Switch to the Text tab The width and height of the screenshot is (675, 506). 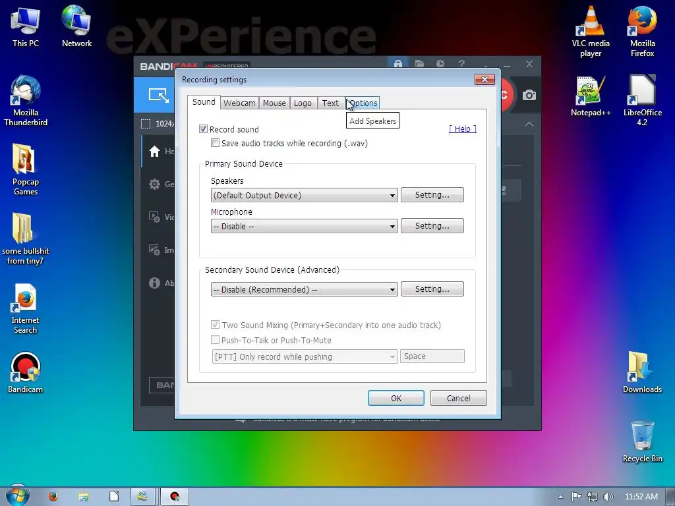coord(330,103)
